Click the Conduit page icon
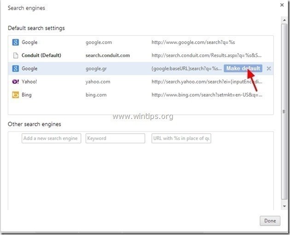The image size is (290, 235). (x=16, y=55)
